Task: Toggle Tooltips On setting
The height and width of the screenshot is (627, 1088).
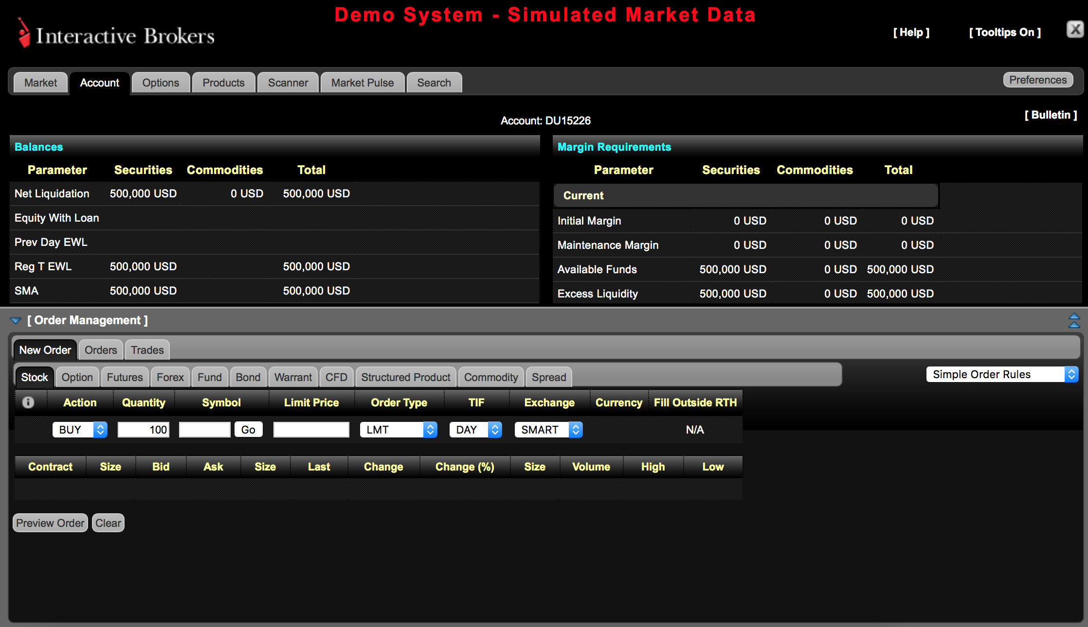Action: (1005, 33)
